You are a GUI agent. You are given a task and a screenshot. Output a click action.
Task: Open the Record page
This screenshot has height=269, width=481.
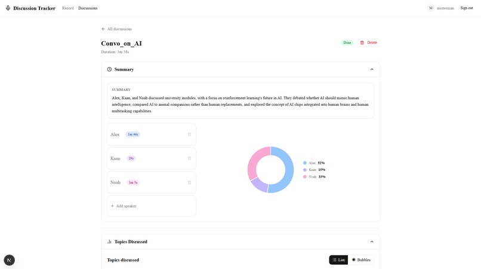68,8
